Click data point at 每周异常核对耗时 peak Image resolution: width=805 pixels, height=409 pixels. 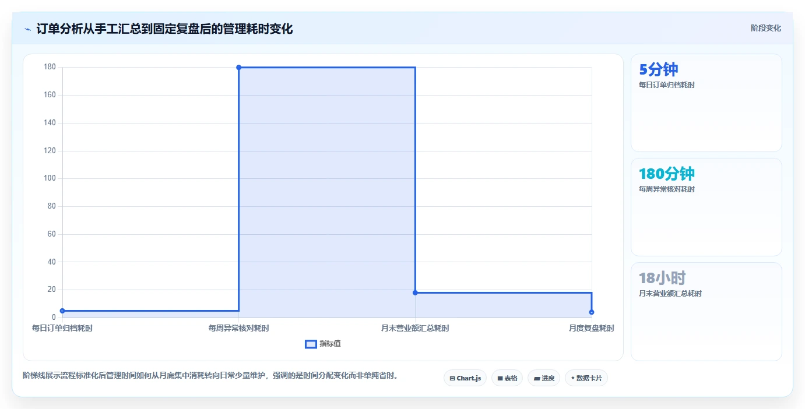238,68
